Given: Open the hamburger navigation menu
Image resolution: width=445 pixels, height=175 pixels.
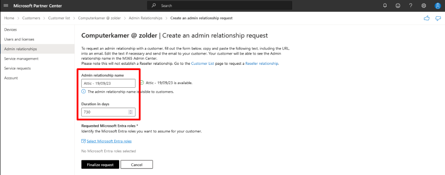Looking at the screenshot, I should coord(6,6).
